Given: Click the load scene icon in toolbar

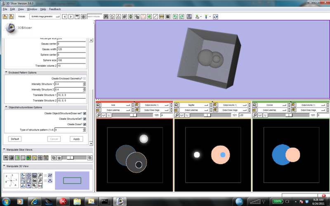Looking at the screenshot, I should 5,16.
